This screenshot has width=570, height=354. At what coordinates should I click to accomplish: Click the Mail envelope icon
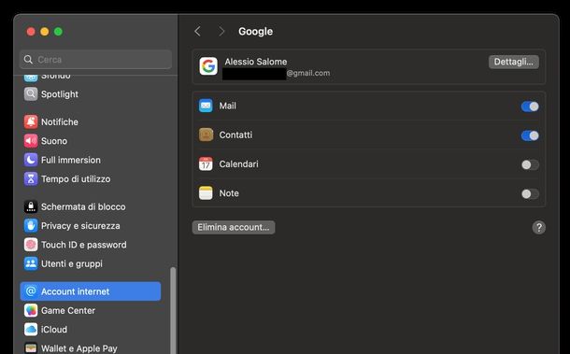point(206,106)
